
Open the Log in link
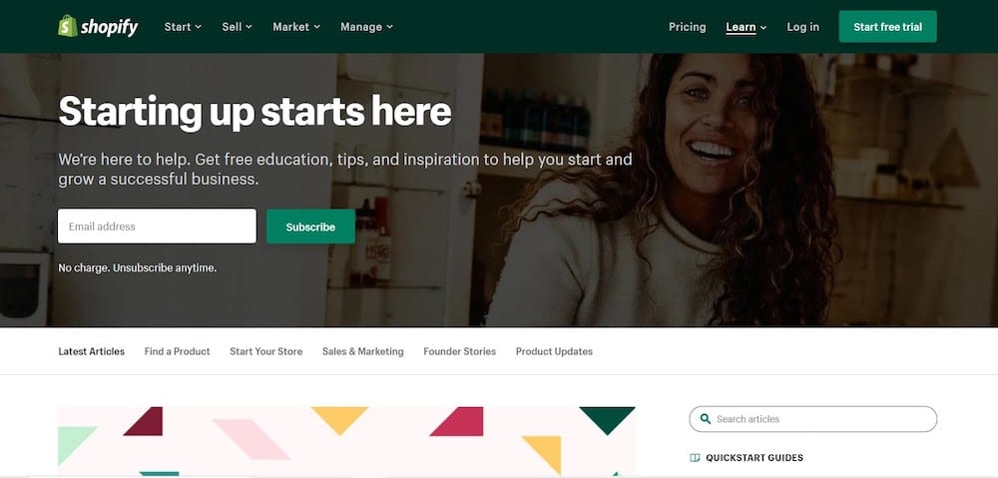(x=802, y=27)
